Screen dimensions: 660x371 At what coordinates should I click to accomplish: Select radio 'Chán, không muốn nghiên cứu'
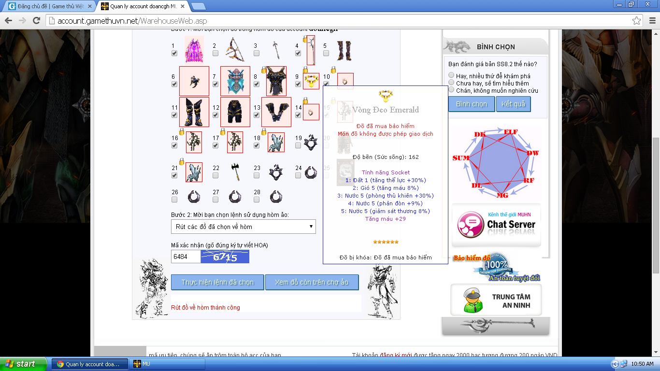[x=451, y=90]
